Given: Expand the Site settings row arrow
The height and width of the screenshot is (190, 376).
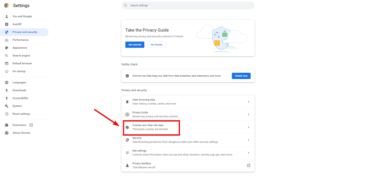Looking at the screenshot, I should tap(249, 153).
